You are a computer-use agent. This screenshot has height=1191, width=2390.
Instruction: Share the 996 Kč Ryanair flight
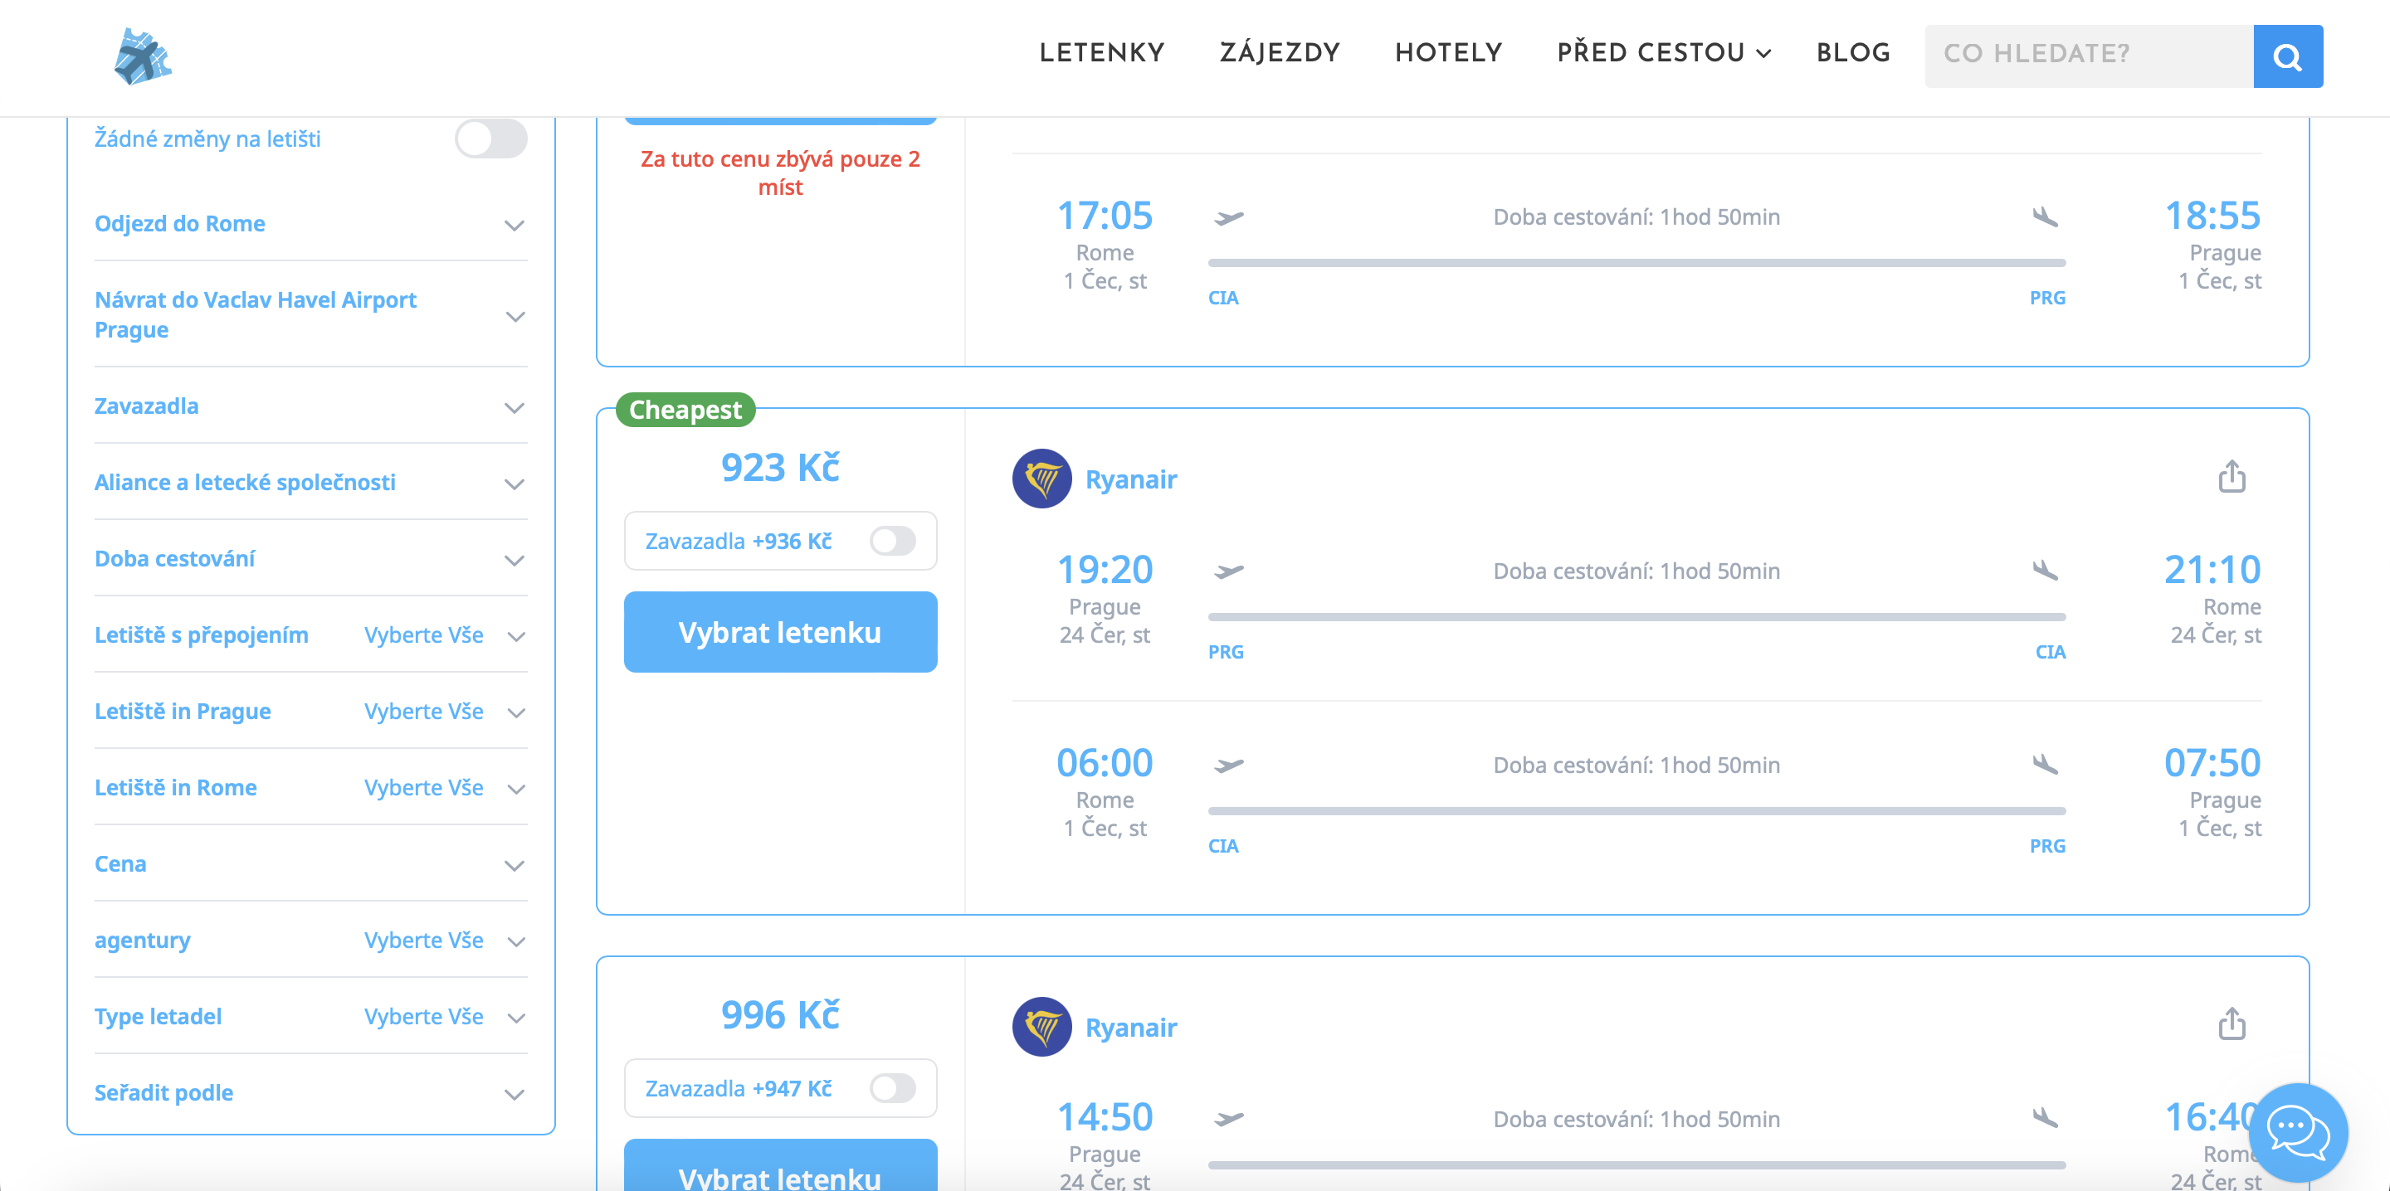[x=2231, y=1024]
